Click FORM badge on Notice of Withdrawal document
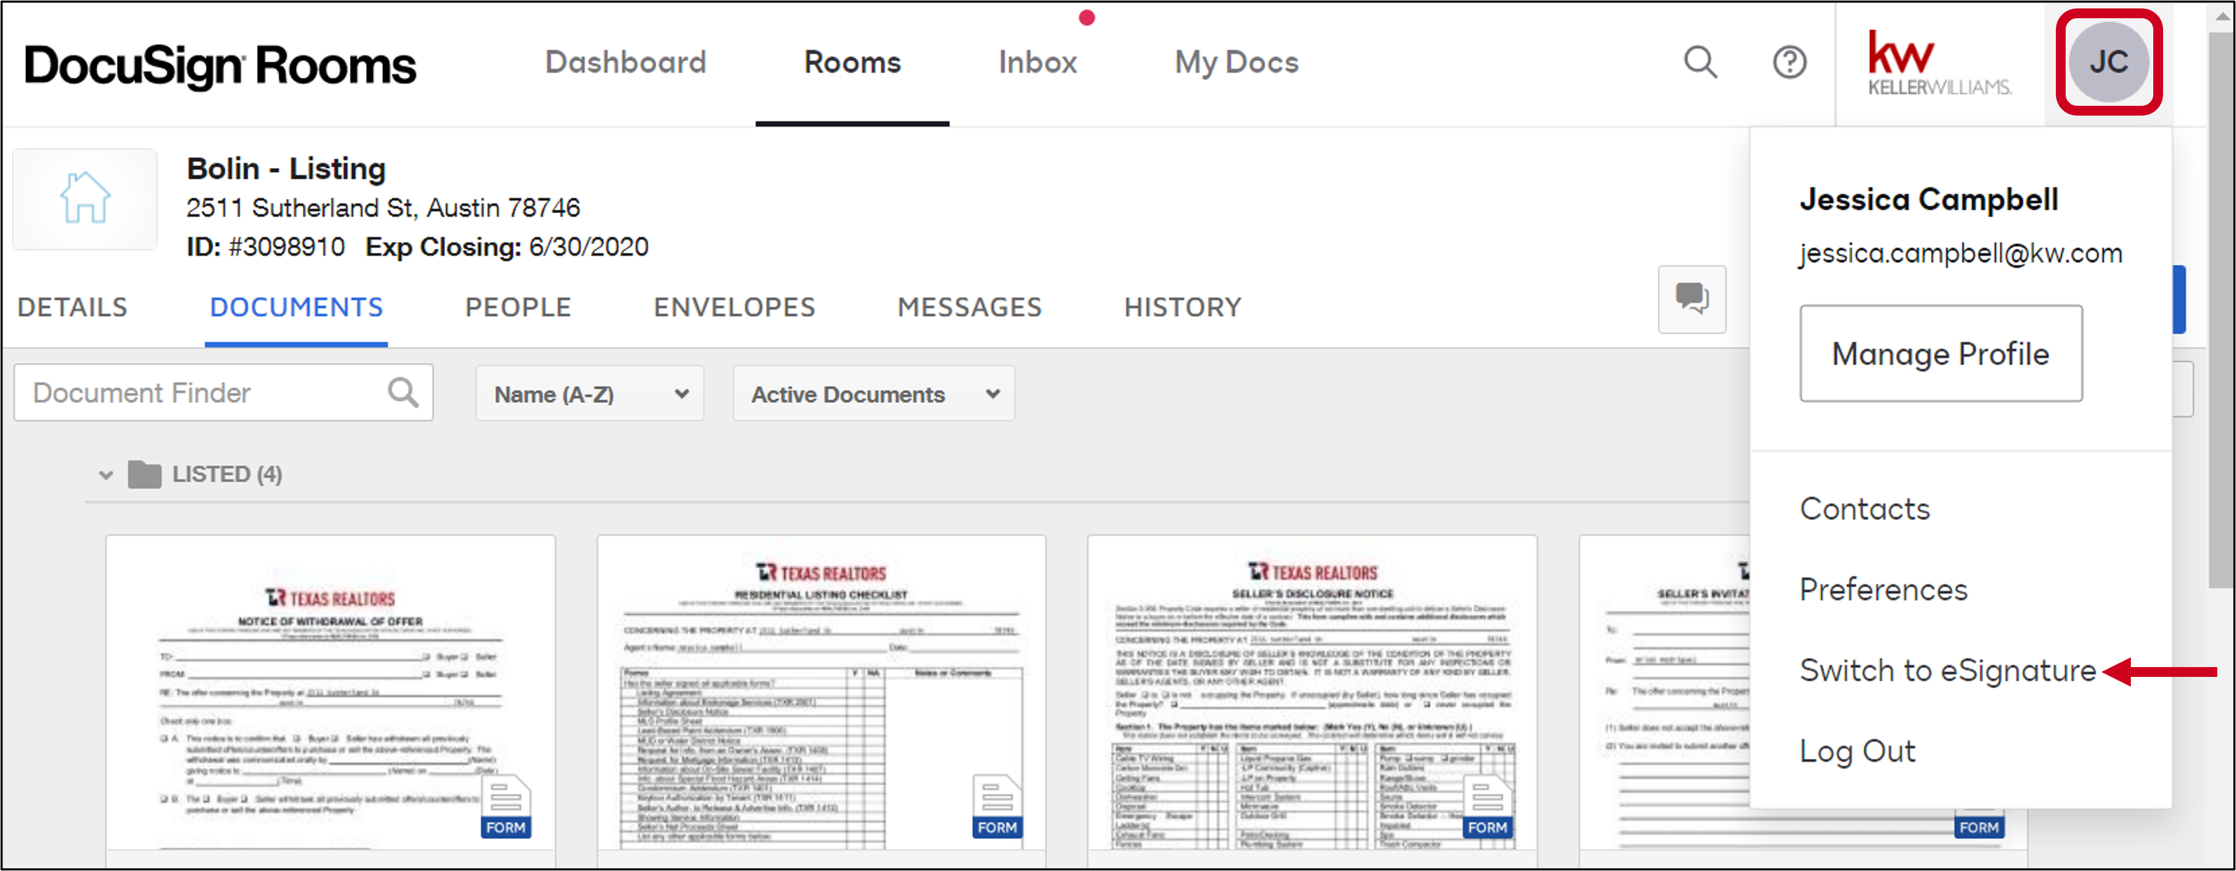The height and width of the screenshot is (871, 2236). (505, 807)
